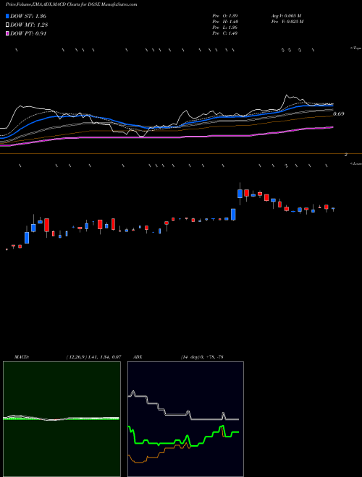Screen dimensions: 362x477
Task: Click the 'Avg V: 0.005 M' volume text
Action: tap(286, 15)
